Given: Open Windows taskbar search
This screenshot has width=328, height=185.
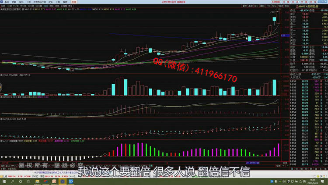Looking at the screenshot, I should (12, 181).
